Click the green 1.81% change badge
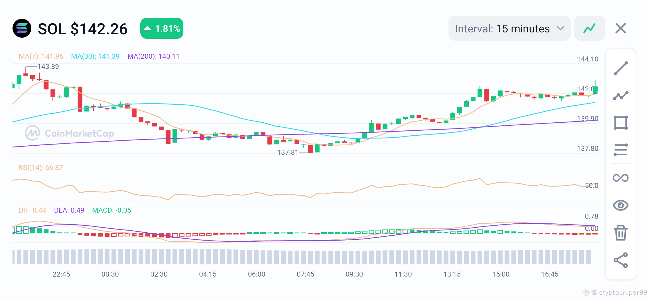 tap(162, 28)
